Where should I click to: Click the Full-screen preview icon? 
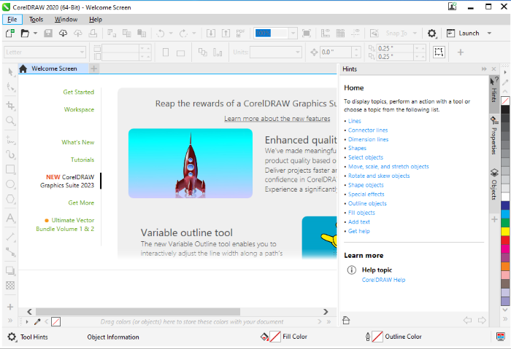tap(307, 34)
